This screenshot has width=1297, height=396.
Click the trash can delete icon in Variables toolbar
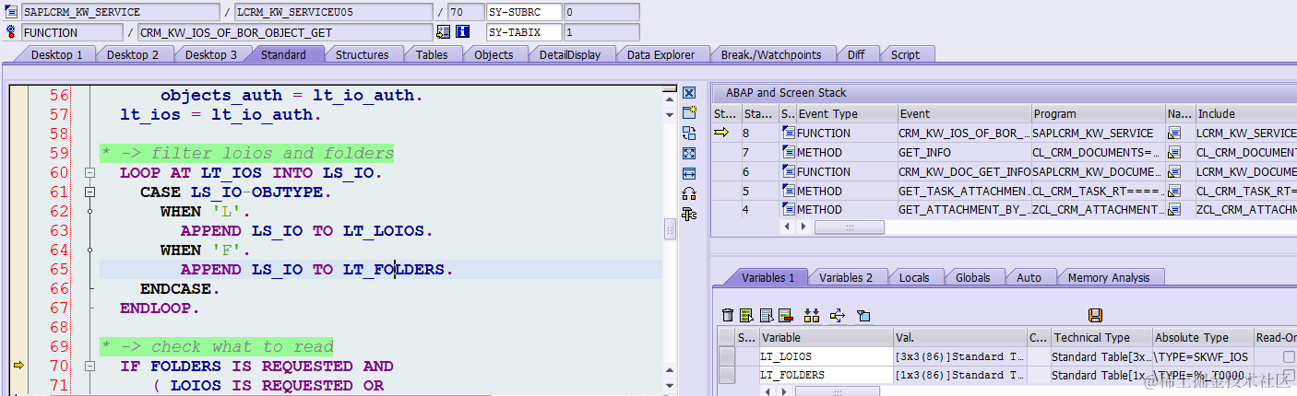(728, 316)
